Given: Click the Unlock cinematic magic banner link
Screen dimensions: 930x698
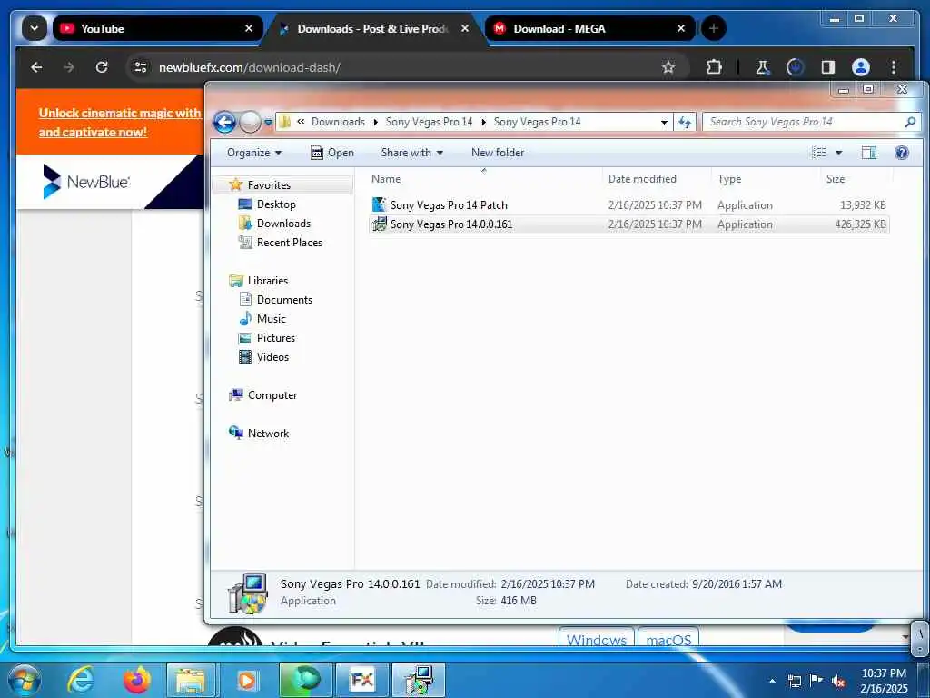Looking at the screenshot, I should tap(121, 123).
